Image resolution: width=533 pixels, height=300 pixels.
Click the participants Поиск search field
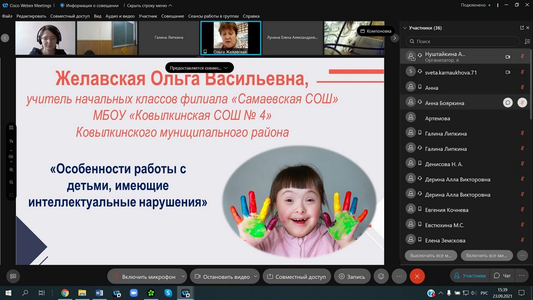463,41
